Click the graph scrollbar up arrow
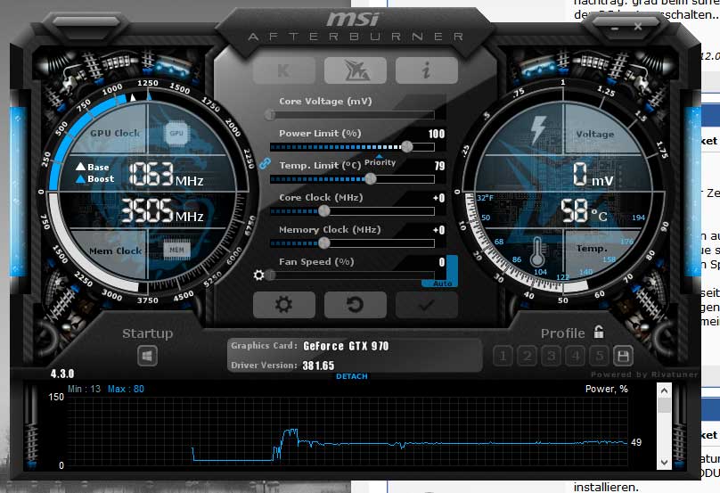This screenshot has height=493, width=720. pos(664,391)
